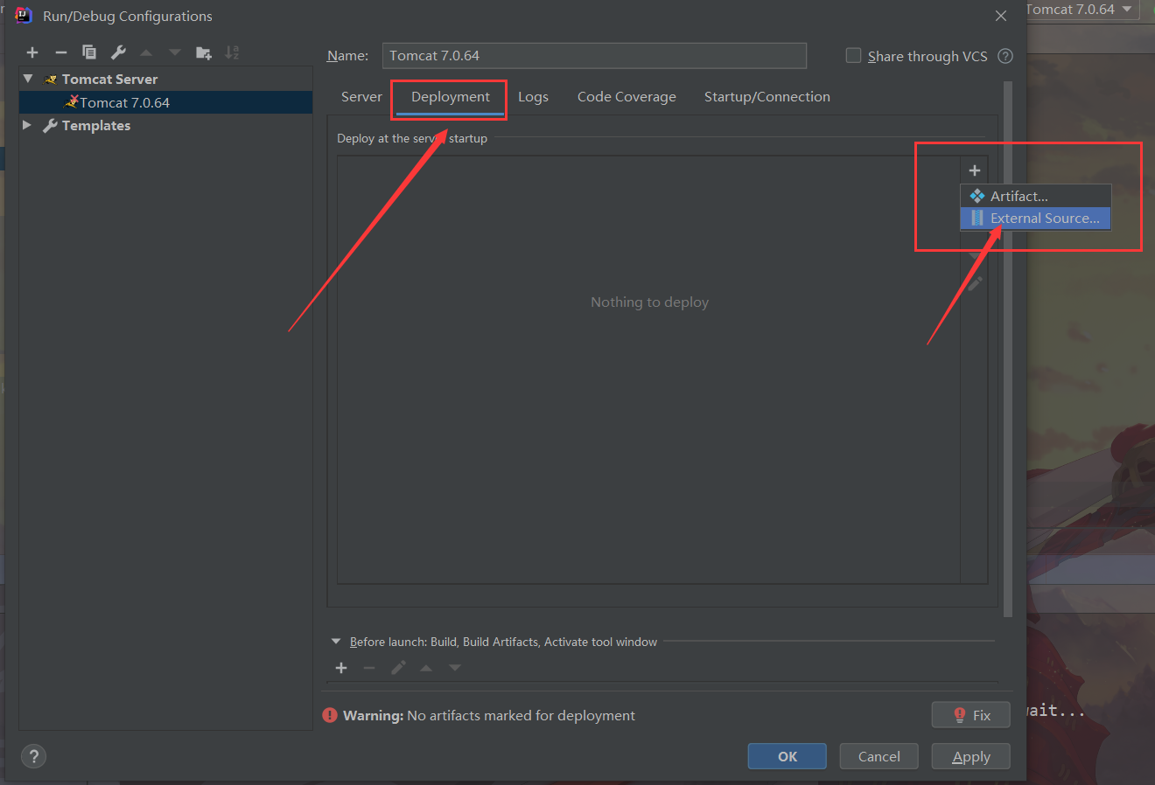
Task: Confirm with the OK button
Action: tap(787, 757)
